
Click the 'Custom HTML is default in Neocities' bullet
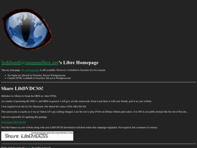39,78
